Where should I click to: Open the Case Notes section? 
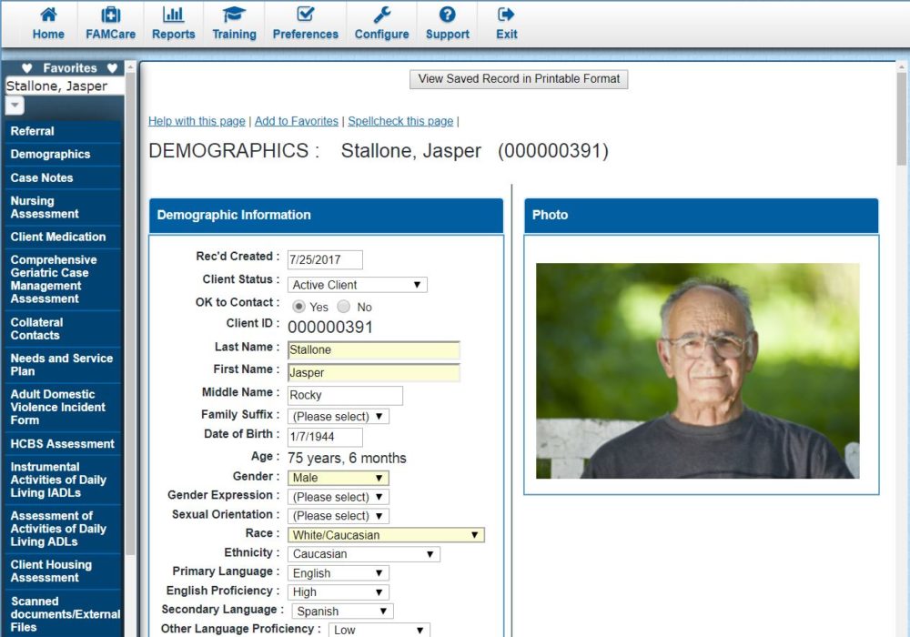click(41, 177)
